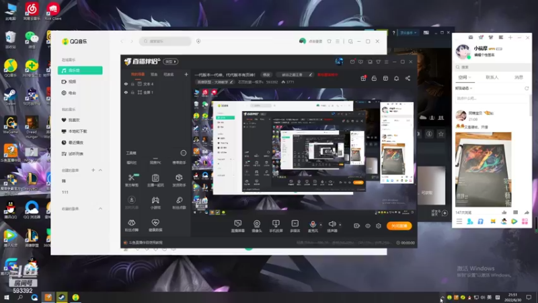Open the scissors clip tool in toolbox
Image resolution: width=538 pixels, height=303 pixels.
[132, 178]
